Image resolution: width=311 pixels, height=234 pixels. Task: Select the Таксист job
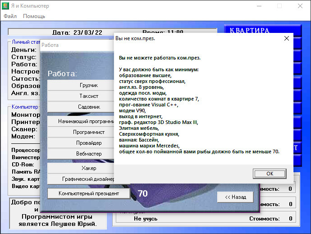[x=81, y=96]
